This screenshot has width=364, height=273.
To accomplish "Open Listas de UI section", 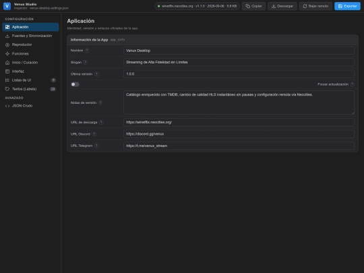I will (30, 80).
